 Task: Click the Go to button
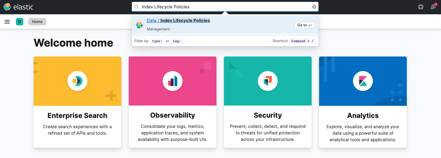click(304, 25)
